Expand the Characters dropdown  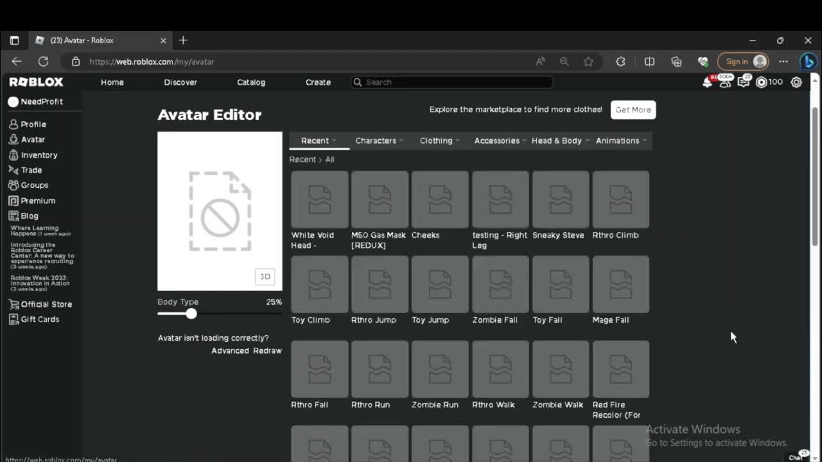tap(380, 141)
